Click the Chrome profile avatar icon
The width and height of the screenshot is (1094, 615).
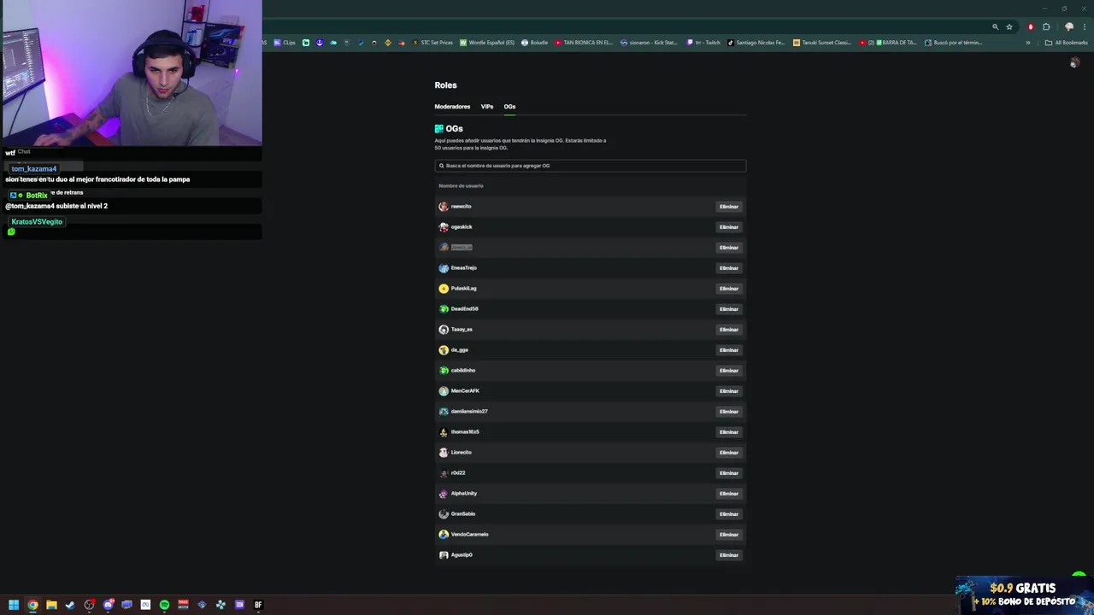coord(1068,27)
